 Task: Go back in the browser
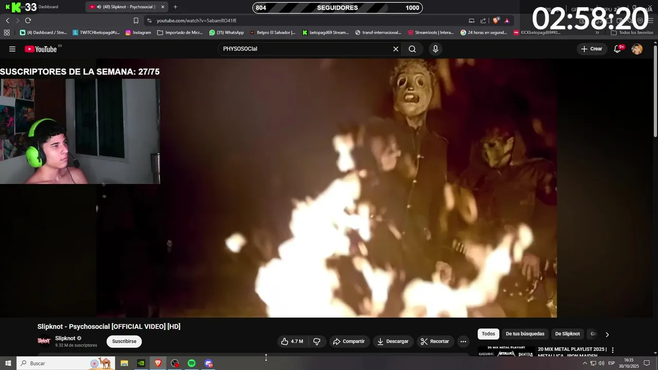(8, 21)
